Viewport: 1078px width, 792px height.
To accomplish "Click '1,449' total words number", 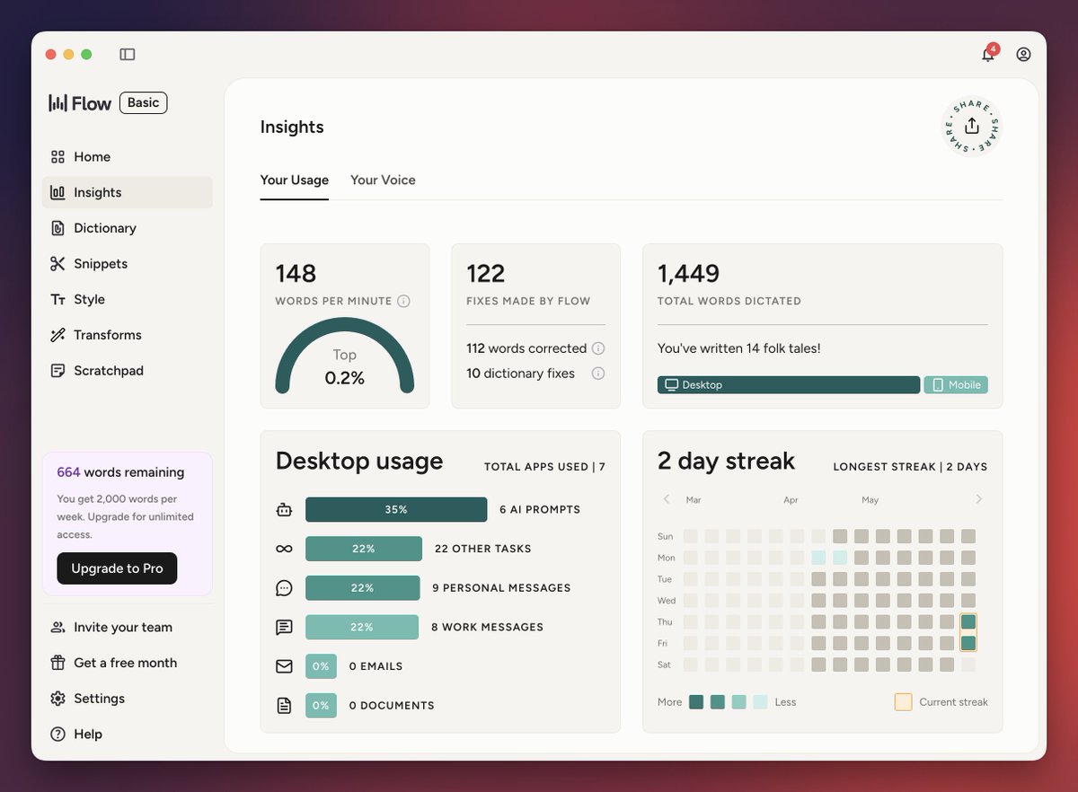I will (x=688, y=273).
